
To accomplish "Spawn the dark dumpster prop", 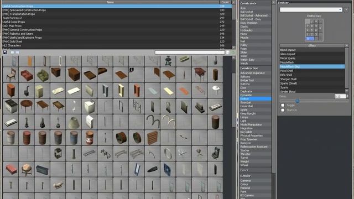I will pos(42,169).
